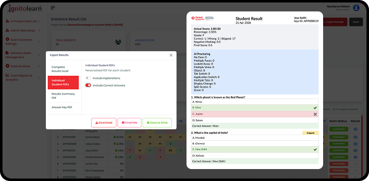
Task: Select the Individual Student PDFs tab
Action: tap(63, 83)
